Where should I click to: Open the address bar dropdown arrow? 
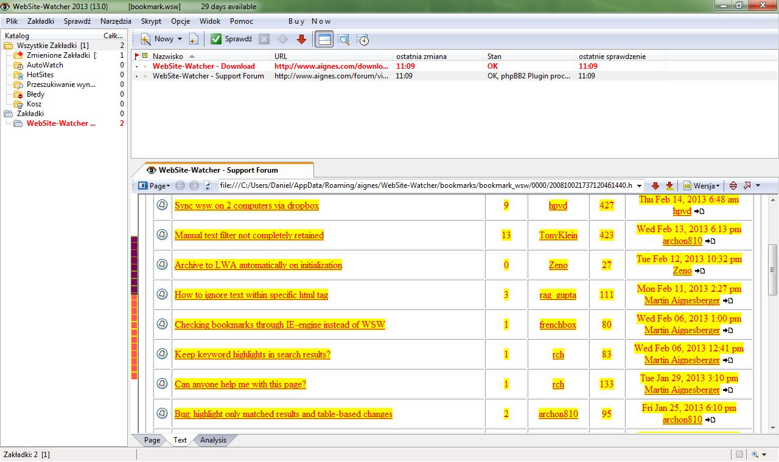[x=638, y=185]
